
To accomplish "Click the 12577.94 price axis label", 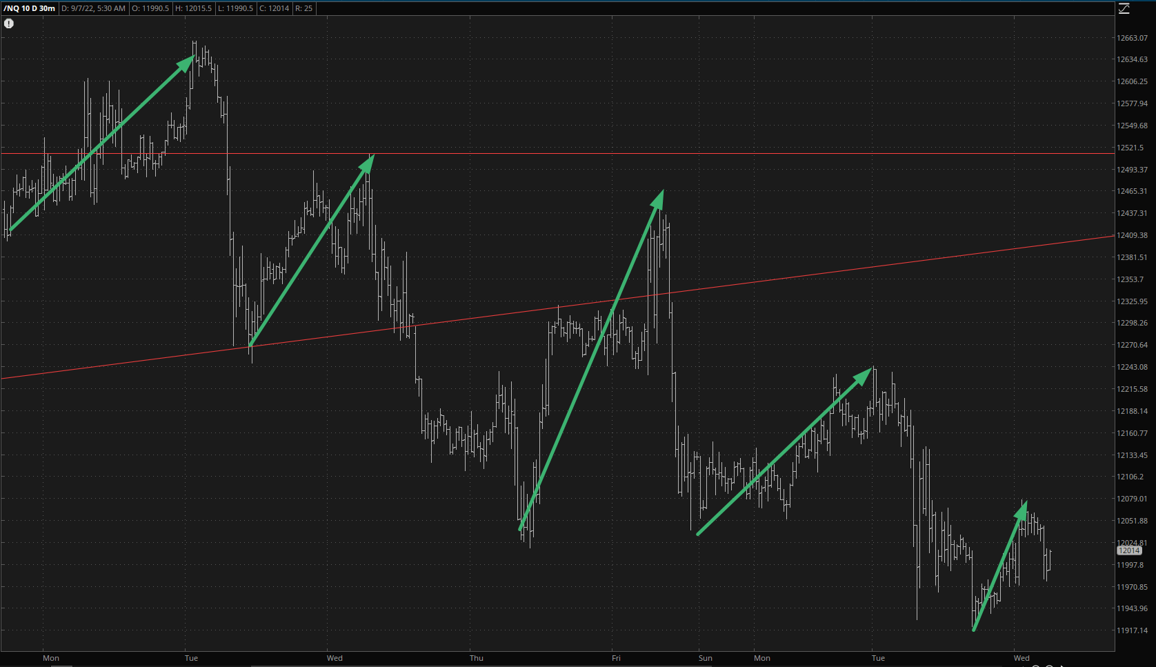I will point(1133,103).
